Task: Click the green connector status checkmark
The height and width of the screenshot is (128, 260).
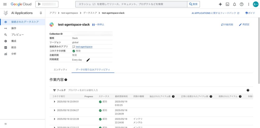Action: click(x=74, y=51)
